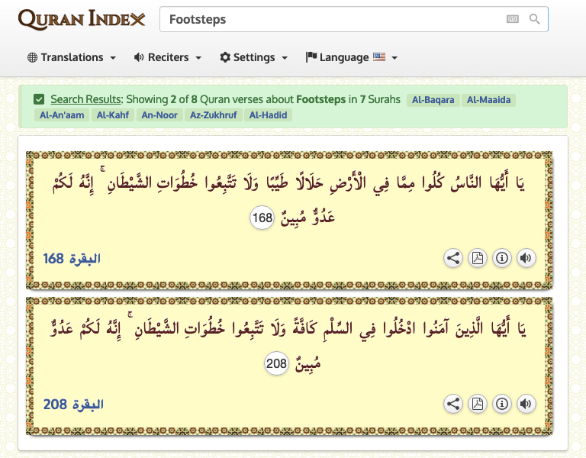The image size is (586, 458).
Task: Open the Translations dropdown menu
Action: 72,57
